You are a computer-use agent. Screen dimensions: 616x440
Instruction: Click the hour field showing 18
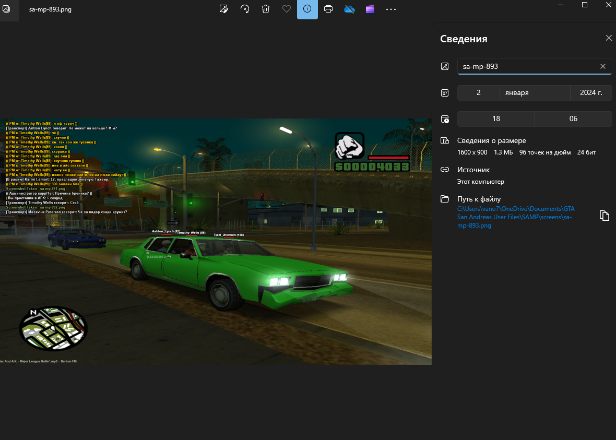496,118
